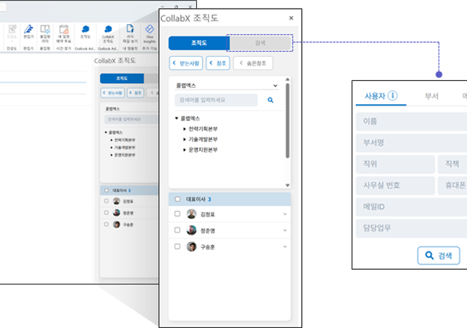Open the 편집기 (Editor) ribbon icon
Viewport: 467px width, 328px height.
28,30
